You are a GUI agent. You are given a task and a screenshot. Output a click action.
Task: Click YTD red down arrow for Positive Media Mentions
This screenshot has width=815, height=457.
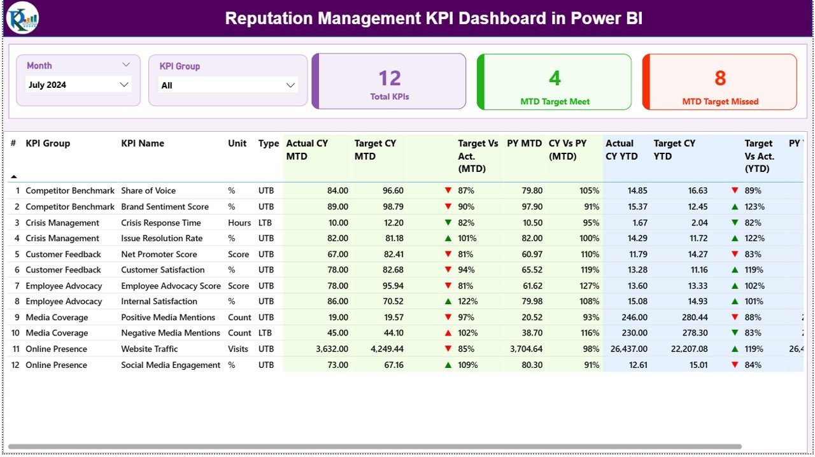click(x=735, y=318)
